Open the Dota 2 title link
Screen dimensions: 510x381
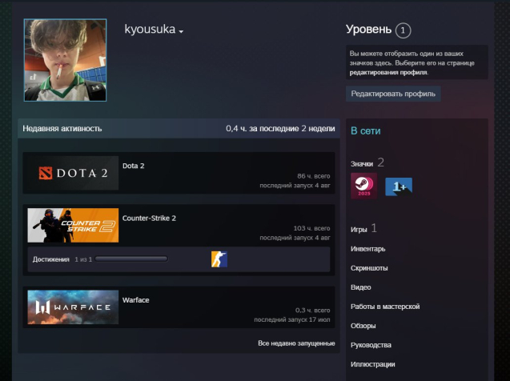(134, 166)
